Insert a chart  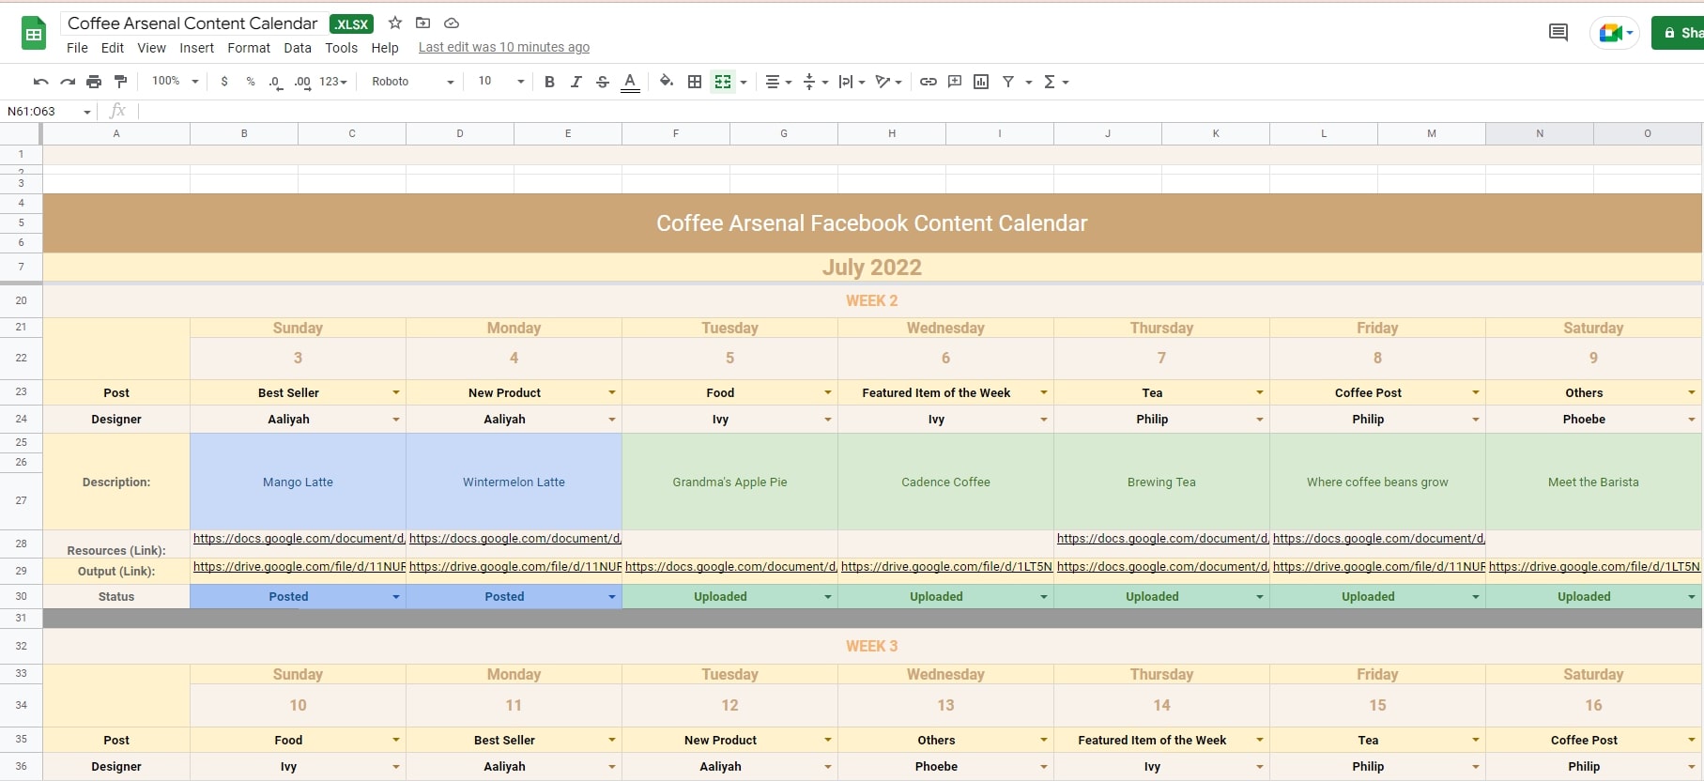pos(981,82)
